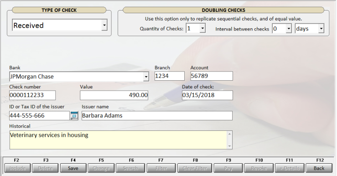The height and width of the screenshot is (176, 337).
Task: Expand the days unit dropdown
Action: tap(321, 28)
